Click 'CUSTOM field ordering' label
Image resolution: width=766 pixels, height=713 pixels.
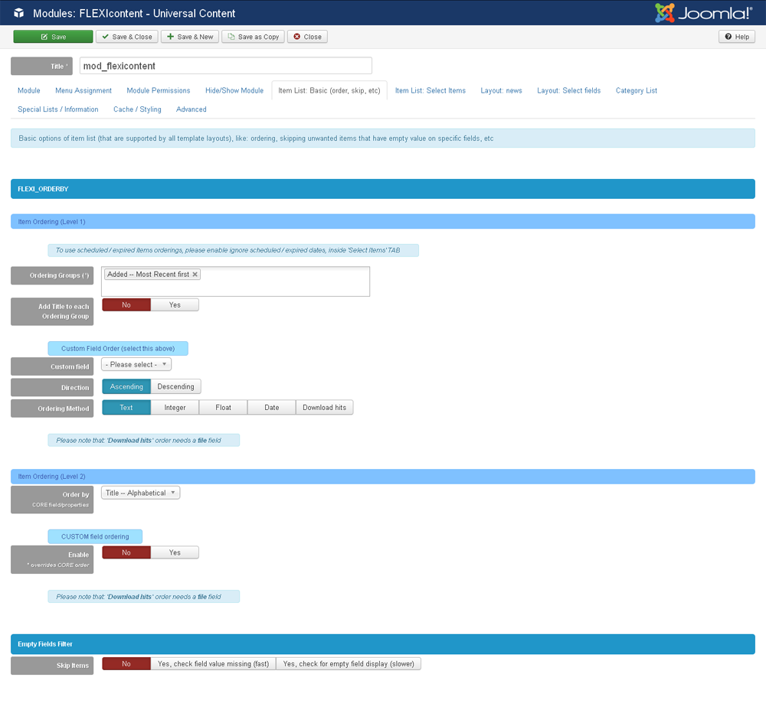coord(95,536)
